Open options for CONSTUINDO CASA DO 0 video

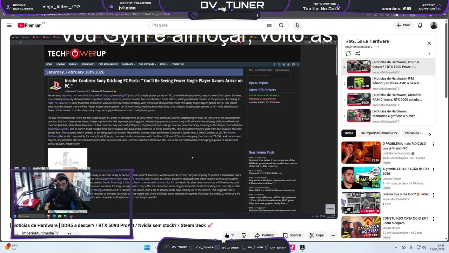coord(433,219)
